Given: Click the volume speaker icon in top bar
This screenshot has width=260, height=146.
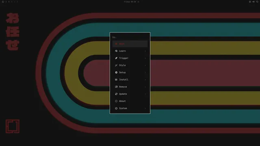Looking at the screenshot, I should (x=253, y=2).
